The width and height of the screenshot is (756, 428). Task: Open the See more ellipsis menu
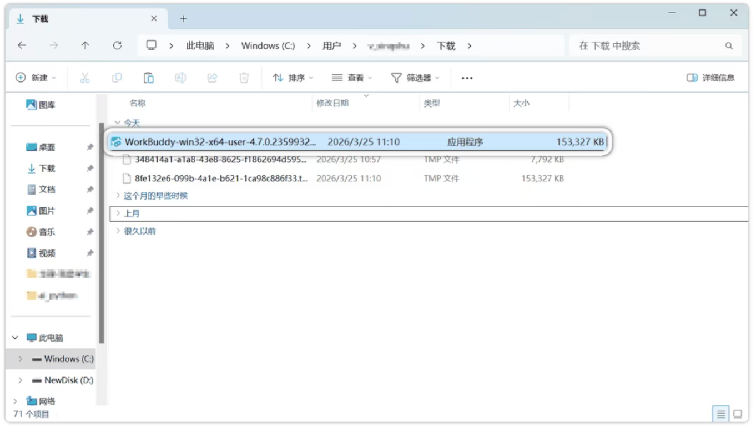pos(467,78)
